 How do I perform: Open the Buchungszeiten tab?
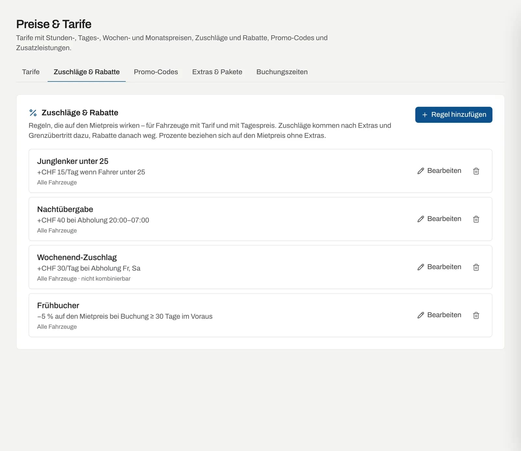click(282, 72)
